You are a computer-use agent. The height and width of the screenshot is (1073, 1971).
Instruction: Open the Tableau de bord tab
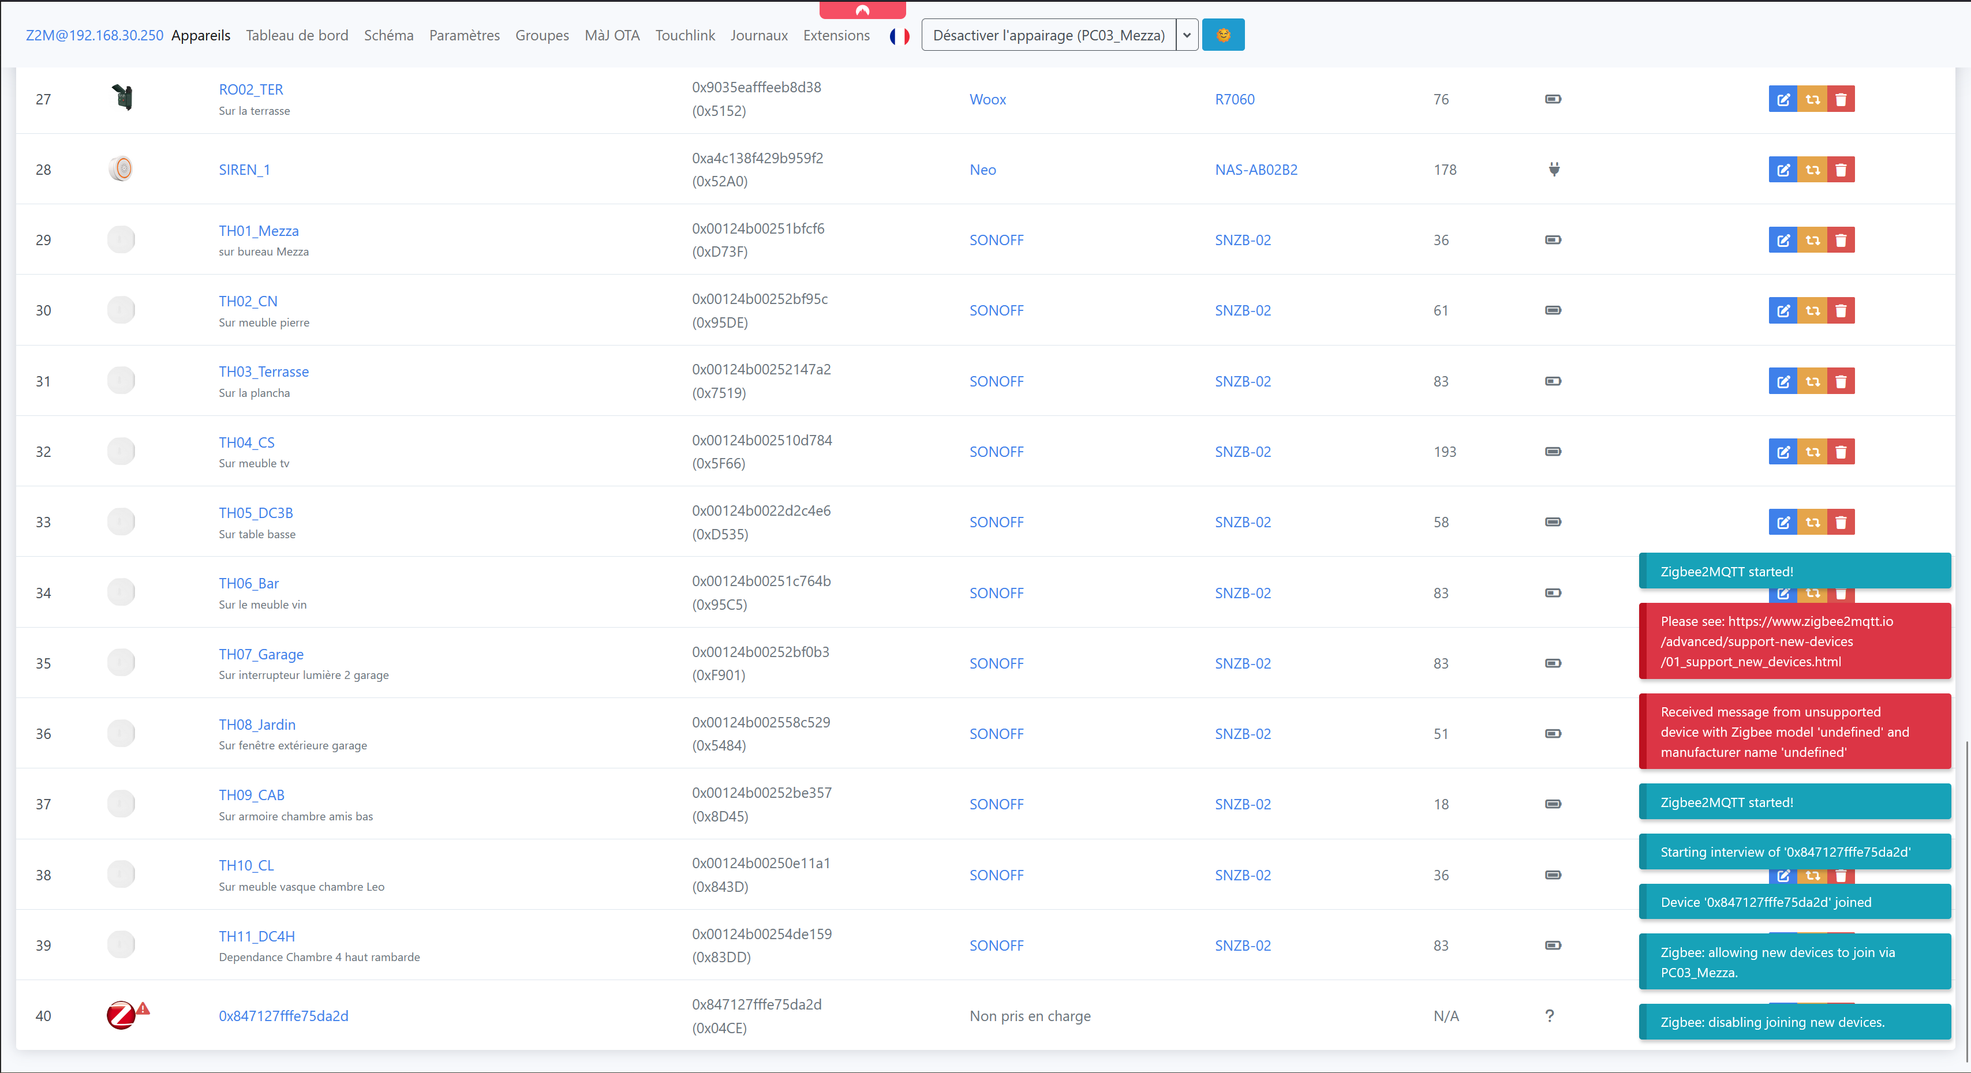pos(297,35)
